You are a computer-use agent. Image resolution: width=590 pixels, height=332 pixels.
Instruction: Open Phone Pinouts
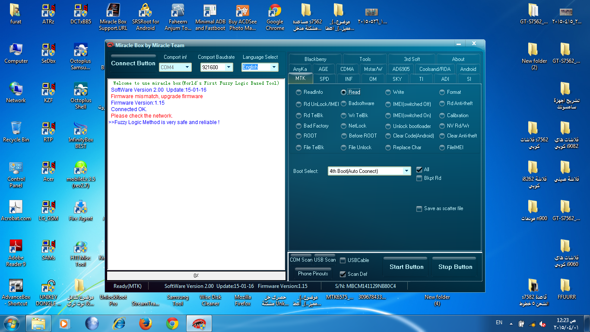click(x=313, y=274)
